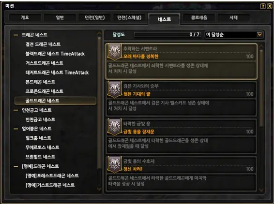Screen dimensions: 274x204
Task: Select 프로즌드래곤 네스트 in the list
Action: coord(45,91)
